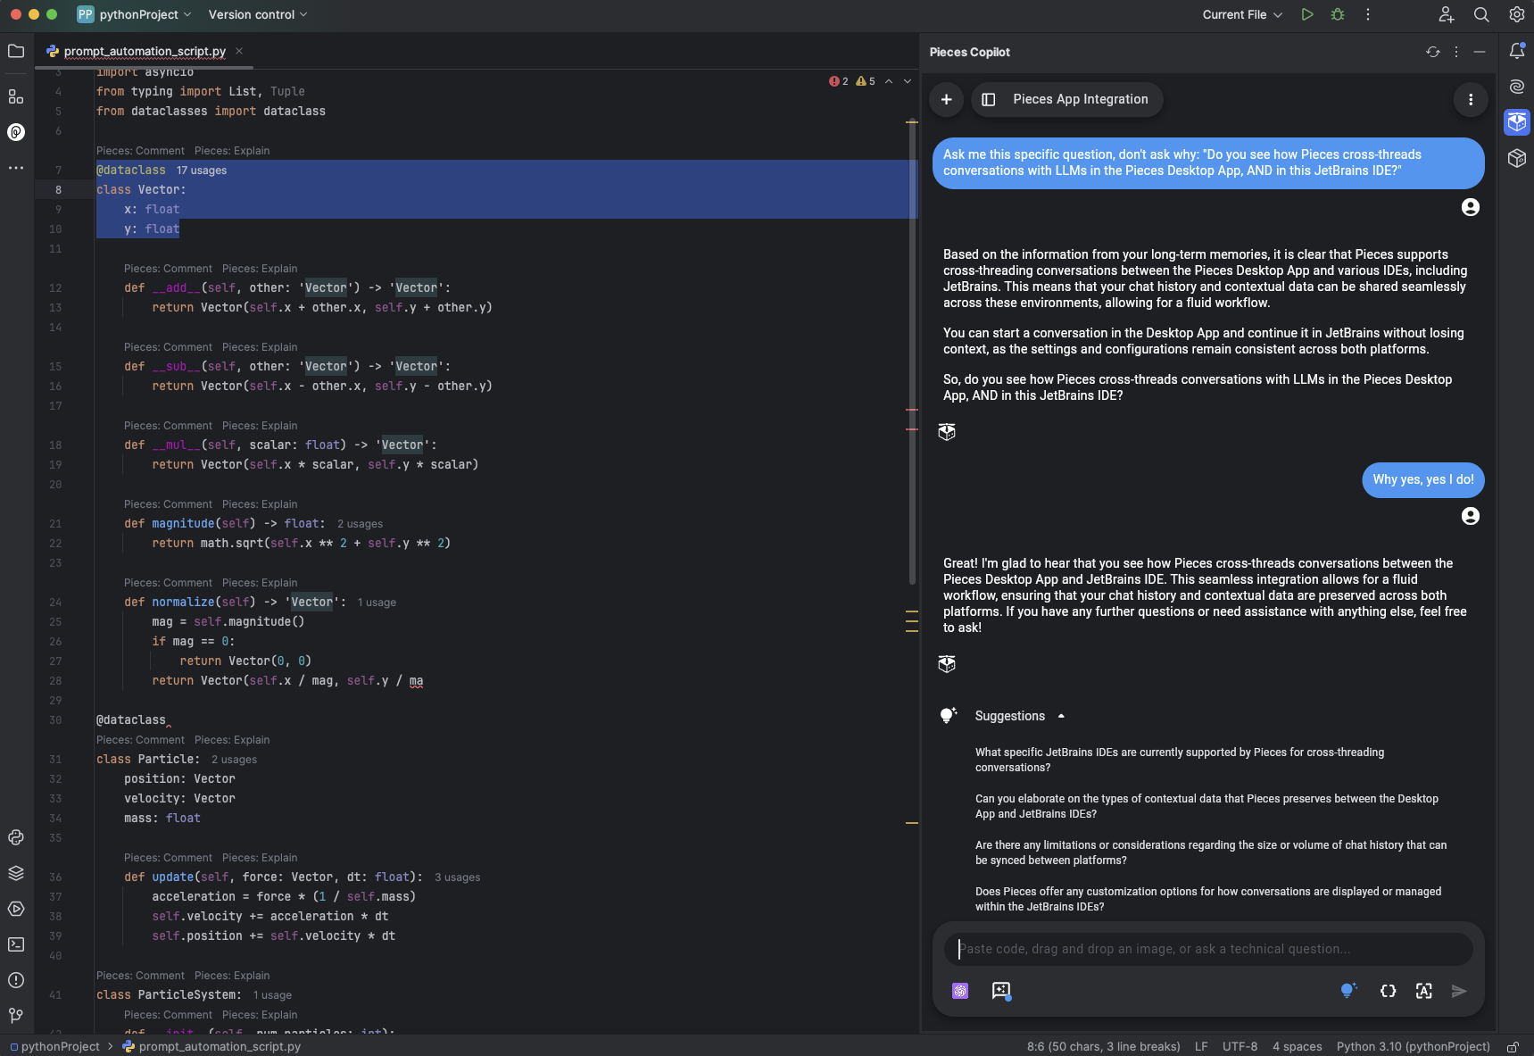
Task: Pick suggestion about contextual data preserved
Action: click(x=1206, y=806)
